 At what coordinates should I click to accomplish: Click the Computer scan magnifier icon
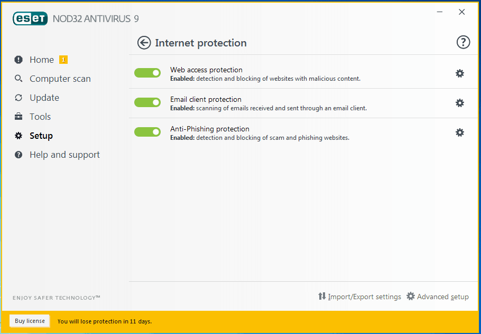coord(18,79)
